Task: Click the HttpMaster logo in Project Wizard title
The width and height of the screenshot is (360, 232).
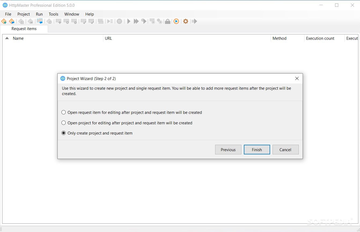Action: (63, 78)
